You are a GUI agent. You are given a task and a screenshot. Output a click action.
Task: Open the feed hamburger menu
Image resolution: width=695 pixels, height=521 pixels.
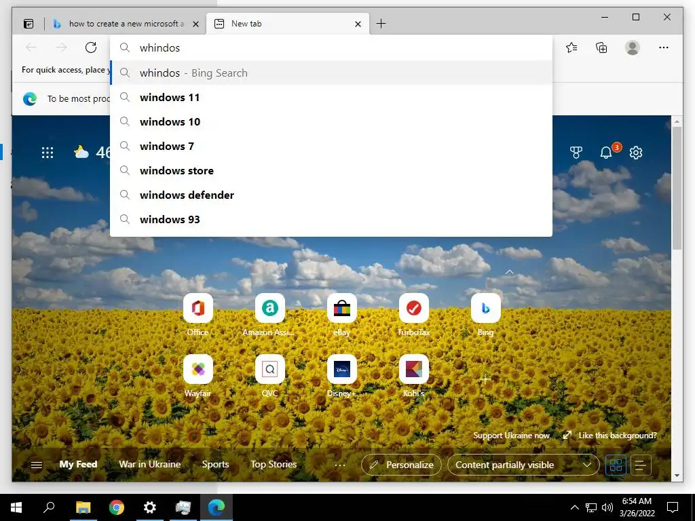(37, 465)
